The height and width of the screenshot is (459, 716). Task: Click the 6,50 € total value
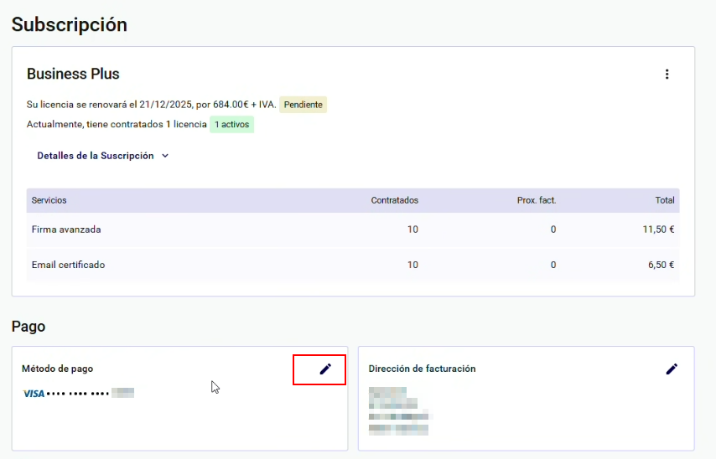(x=662, y=265)
